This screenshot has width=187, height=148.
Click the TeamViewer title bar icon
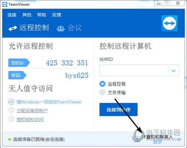[x=4, y=4]
